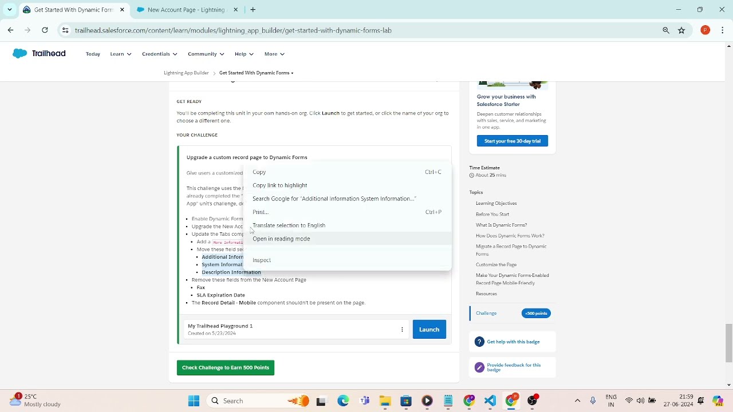View site information in the address bar

65,30
